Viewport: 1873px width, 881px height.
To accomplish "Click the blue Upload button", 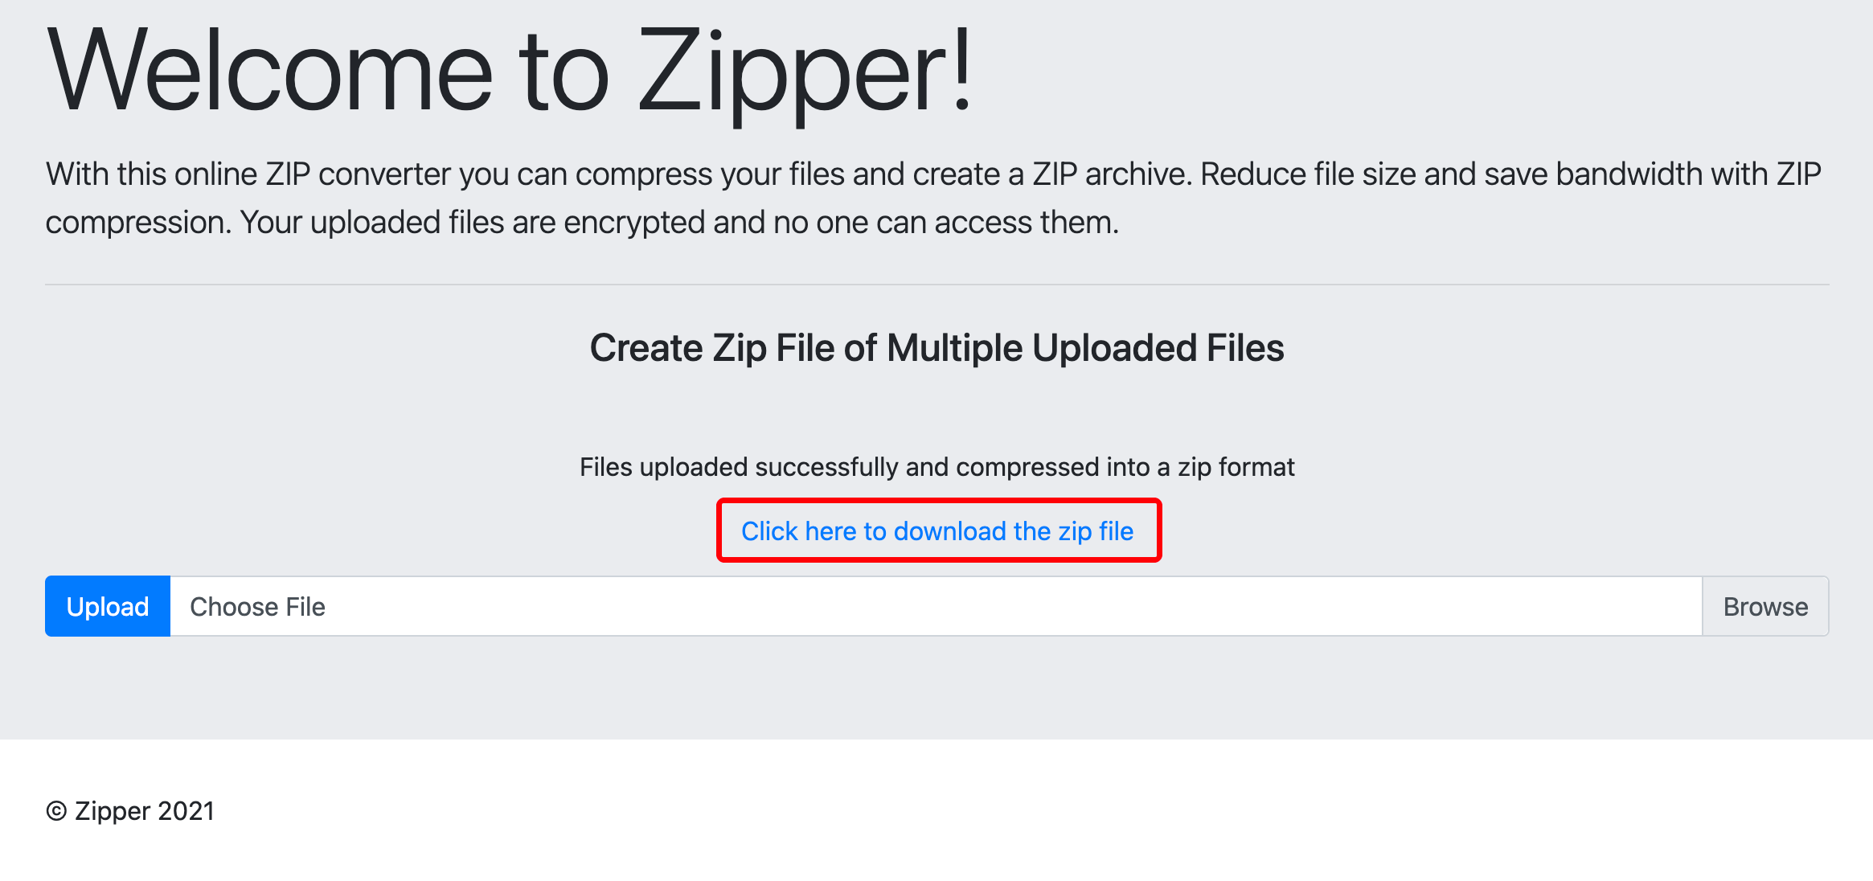I will [108, 606].
